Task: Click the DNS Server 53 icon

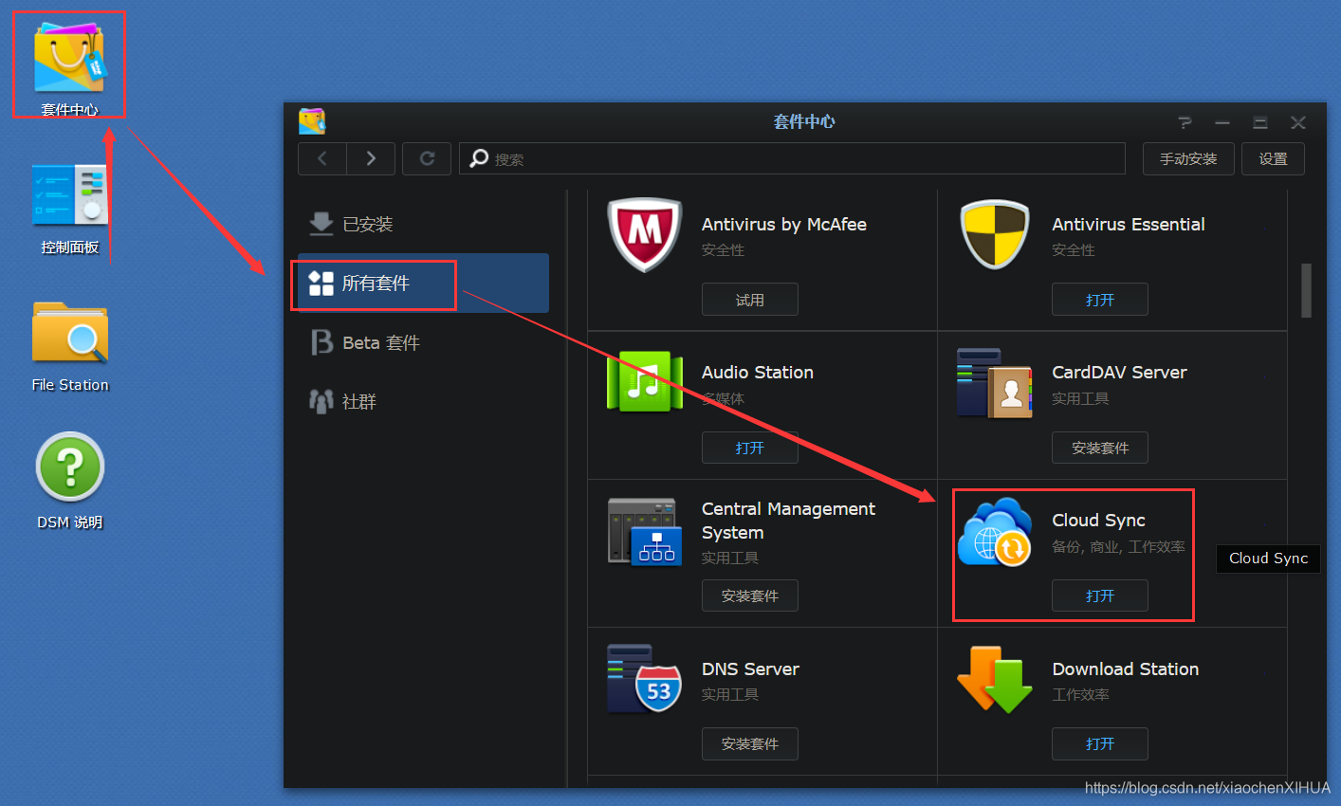Action: click(645, 679)
